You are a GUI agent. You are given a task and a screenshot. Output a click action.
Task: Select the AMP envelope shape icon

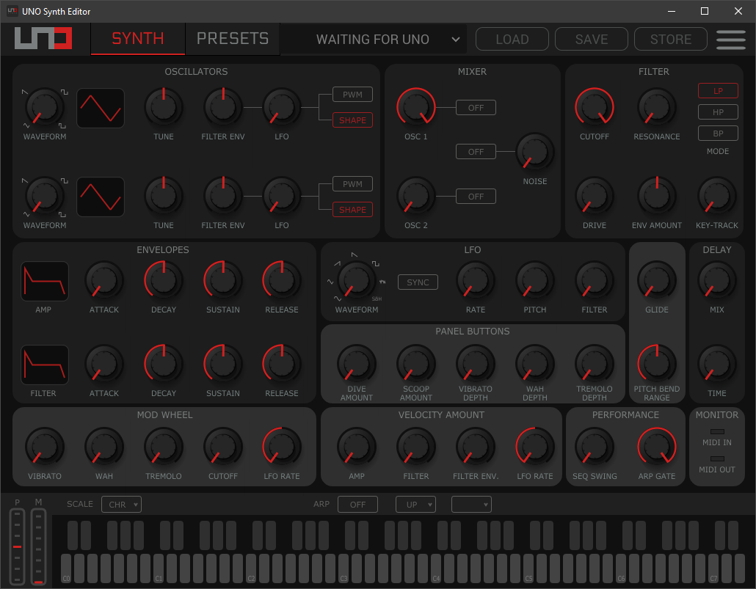click(x=44, y=282)
